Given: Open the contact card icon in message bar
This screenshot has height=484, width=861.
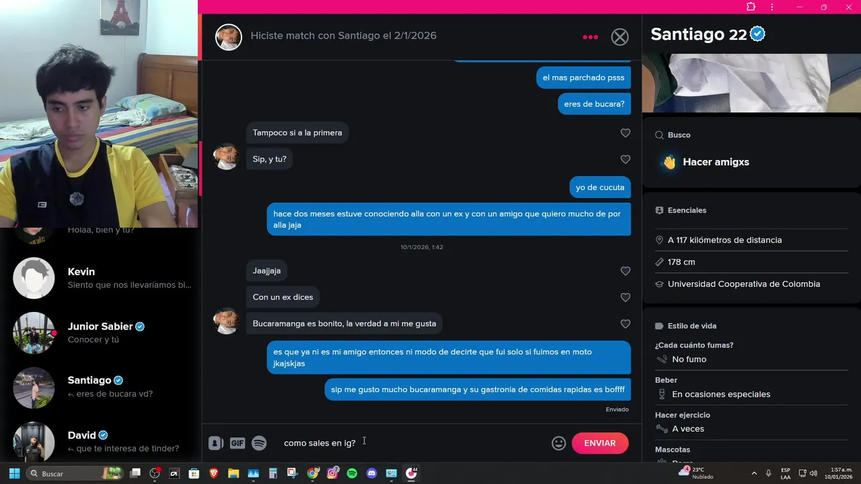Looking at the screenshot, I should point(215,443).
